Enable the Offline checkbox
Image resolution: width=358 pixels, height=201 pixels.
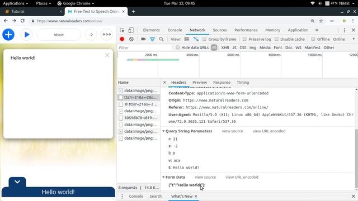pos(313,39)
